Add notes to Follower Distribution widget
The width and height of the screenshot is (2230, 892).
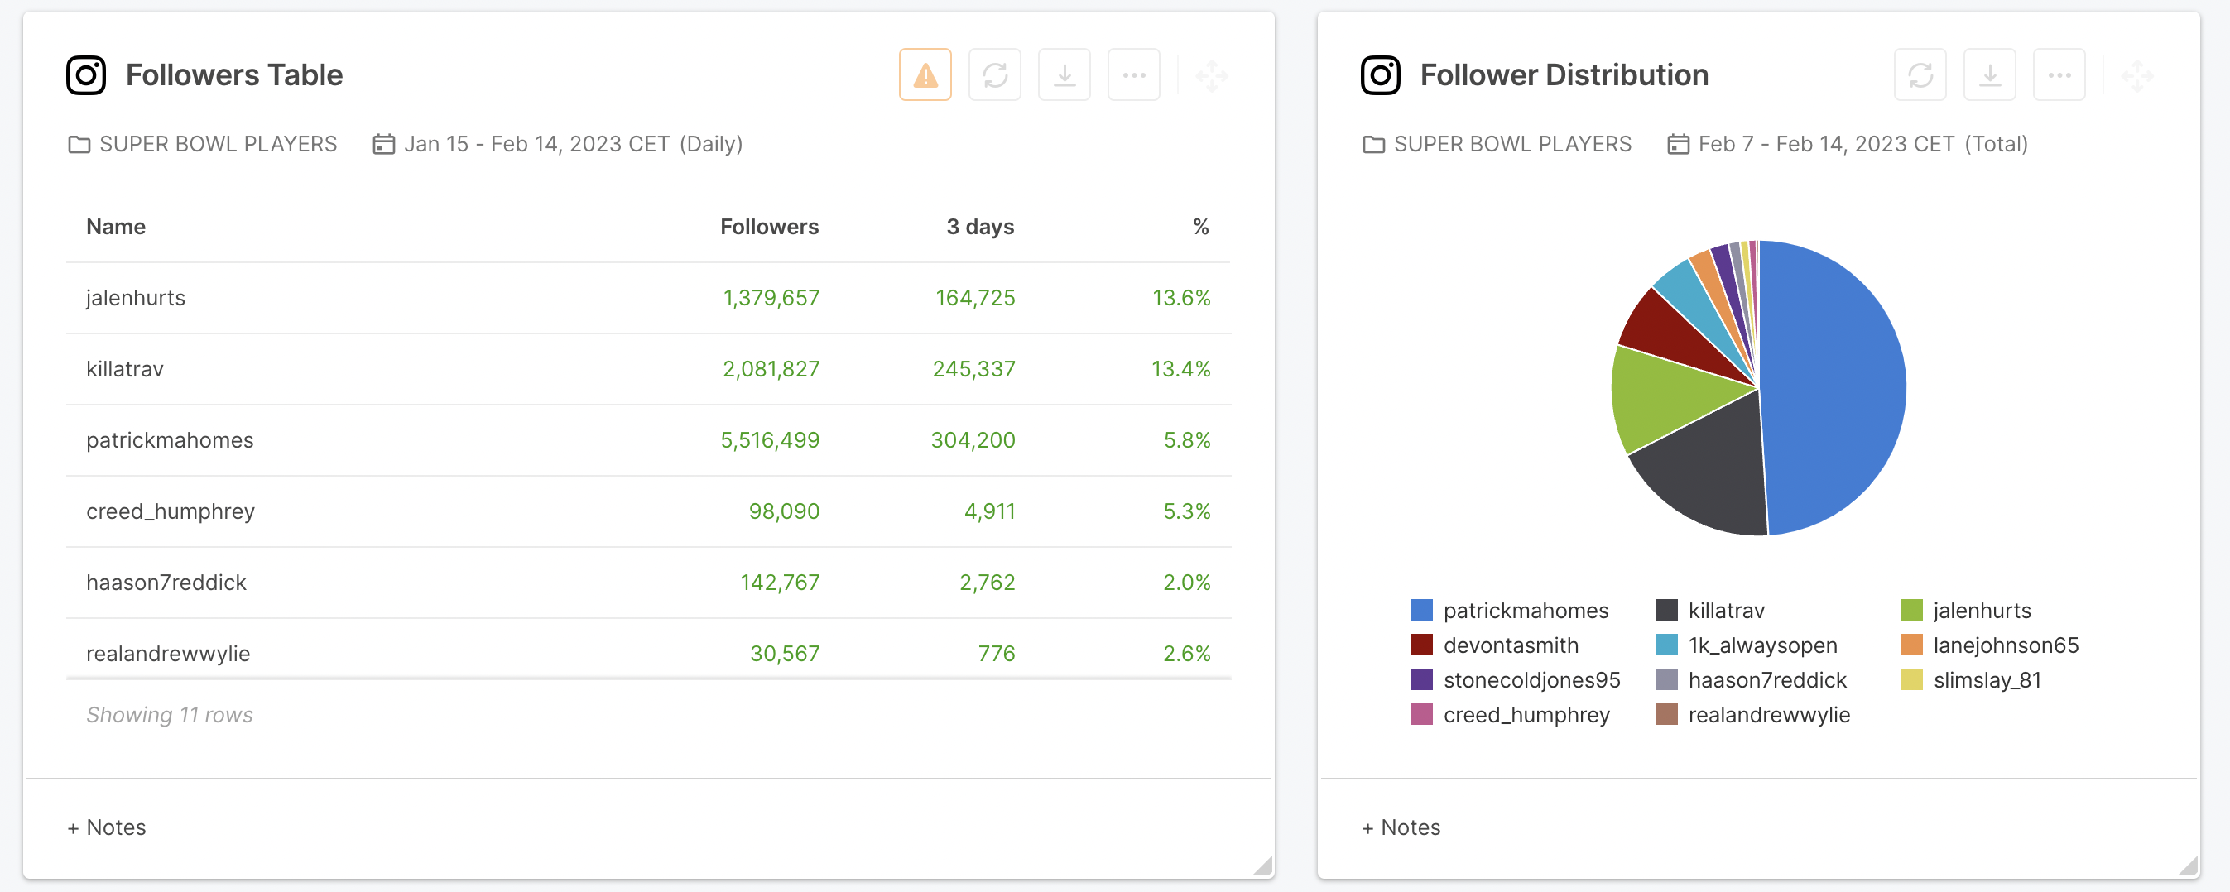click(x=1401, y=827)
